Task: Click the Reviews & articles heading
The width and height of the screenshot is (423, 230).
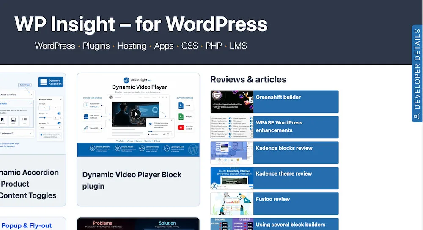Action: click(248, 80)
